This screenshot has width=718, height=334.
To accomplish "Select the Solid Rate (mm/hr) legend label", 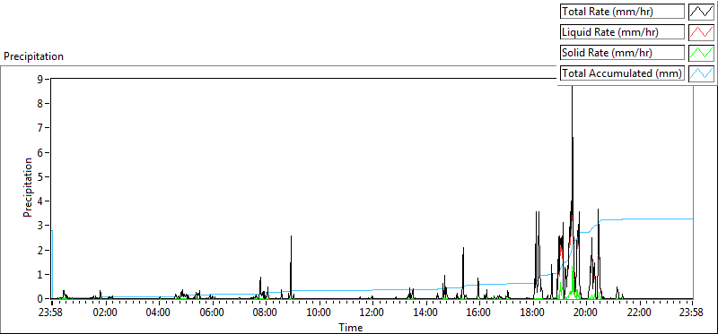I will pyautogui.click(x=623, y=53).
